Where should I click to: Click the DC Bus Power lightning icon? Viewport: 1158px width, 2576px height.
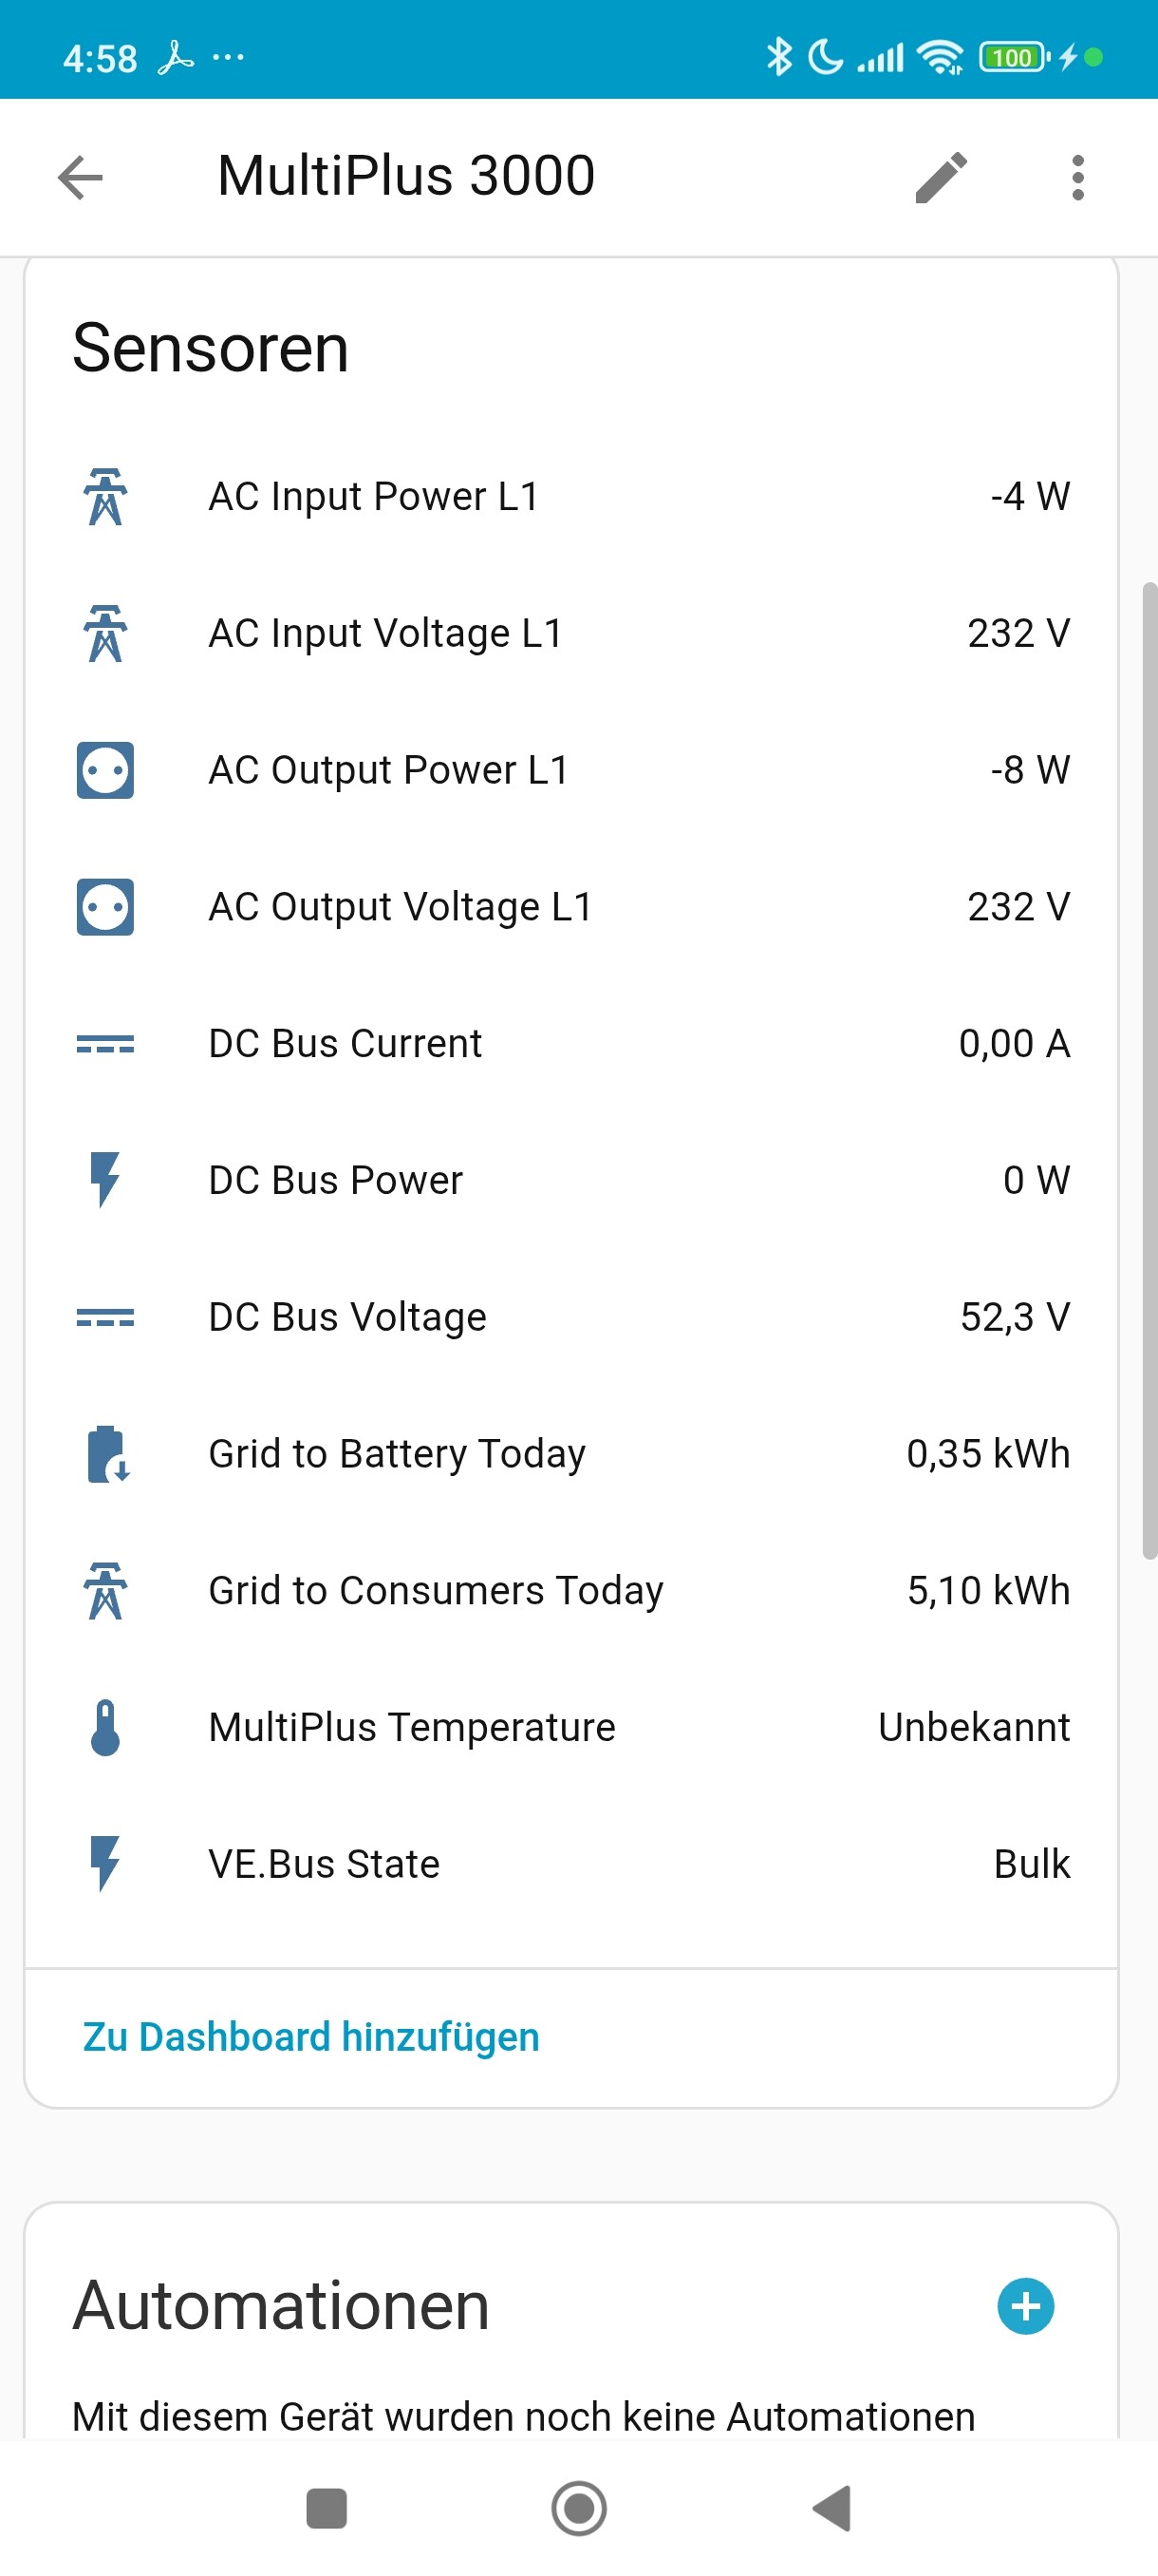tap(105, 1180)
